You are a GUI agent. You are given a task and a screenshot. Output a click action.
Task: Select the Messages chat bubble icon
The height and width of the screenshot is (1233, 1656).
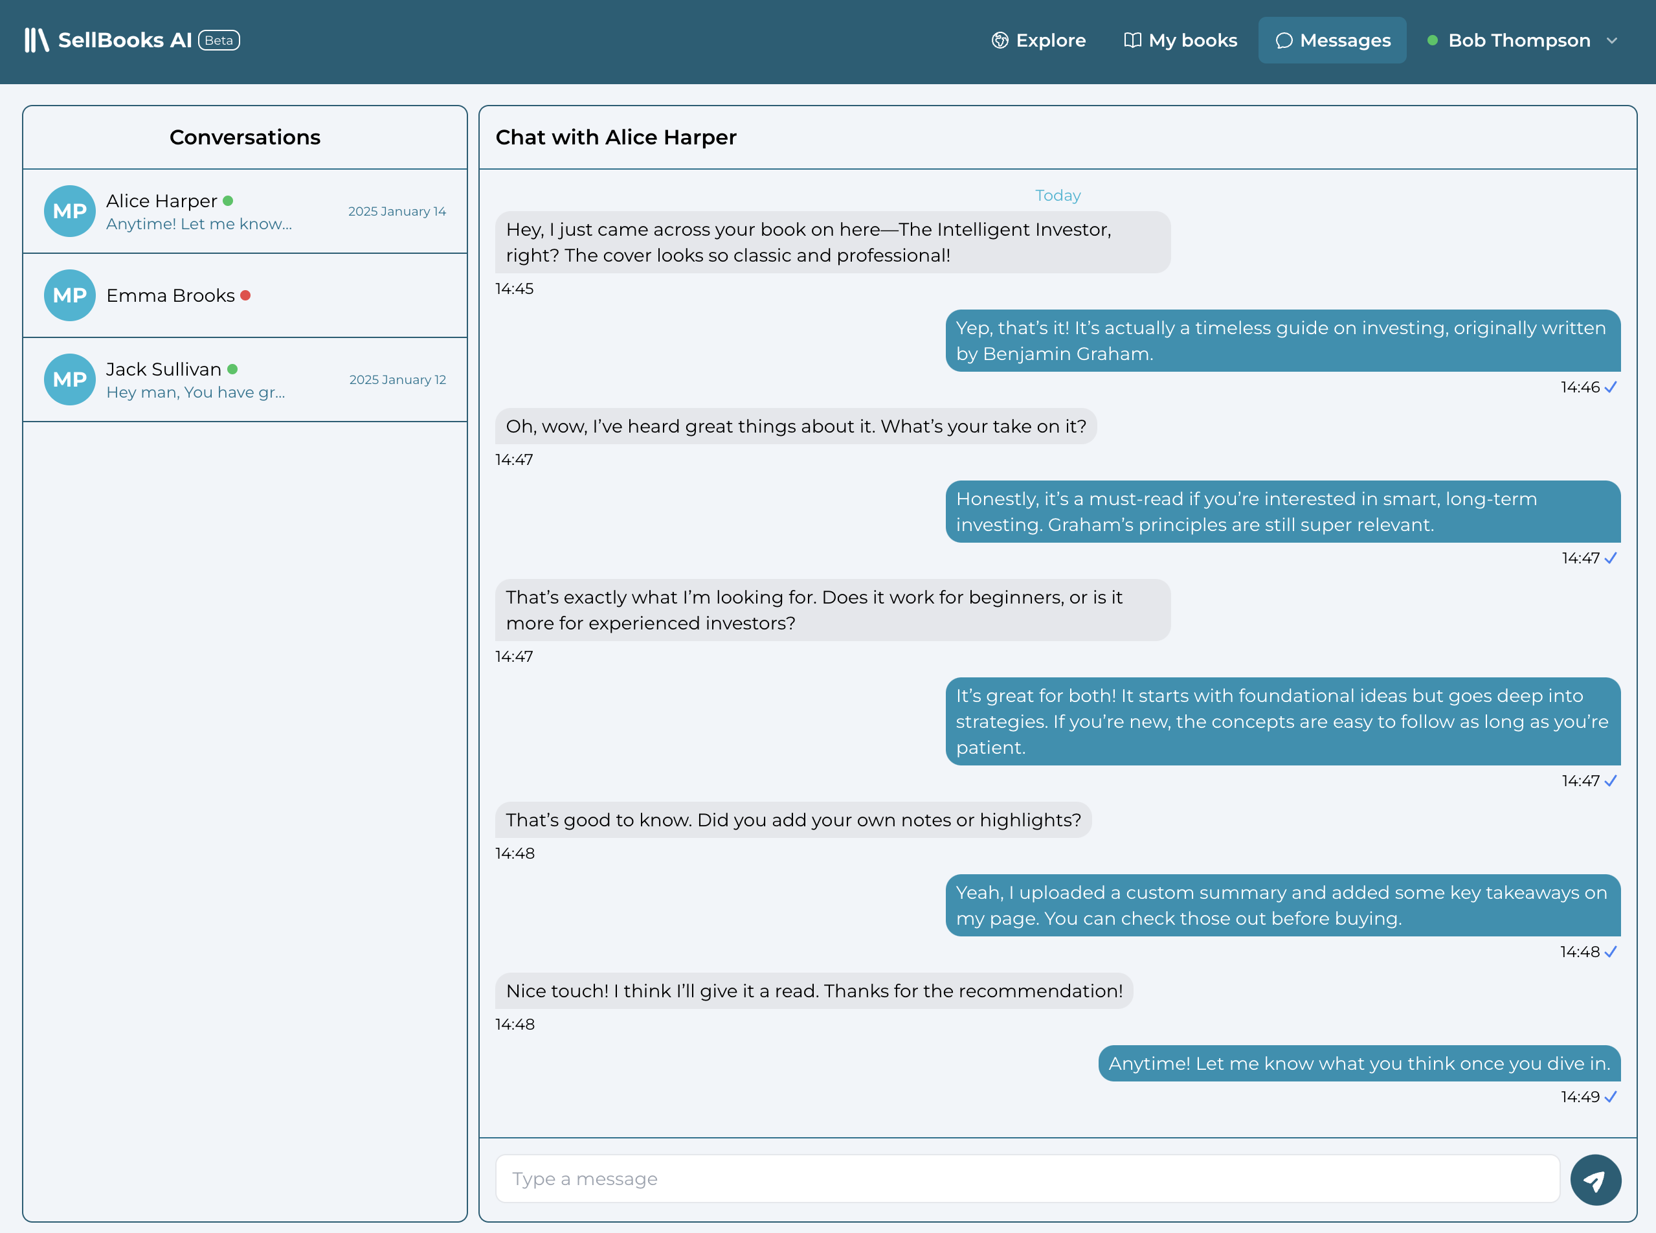(x=1285, y=40)
